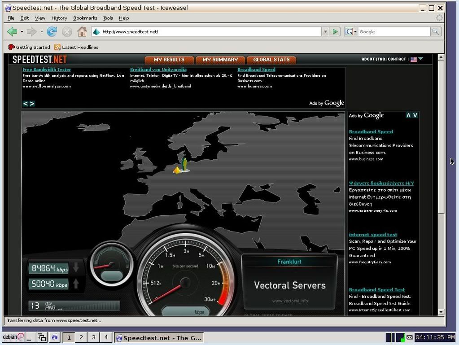This screenshot has width=459, height=345.
Task: Click the Vectoral Servers sponsor panel
Action: 289,282
